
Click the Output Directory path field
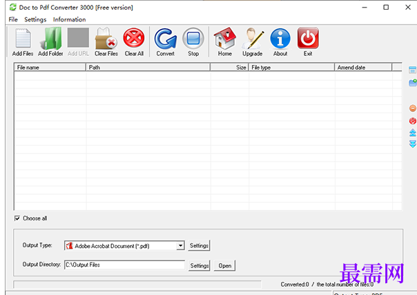(x=124, y=265)
